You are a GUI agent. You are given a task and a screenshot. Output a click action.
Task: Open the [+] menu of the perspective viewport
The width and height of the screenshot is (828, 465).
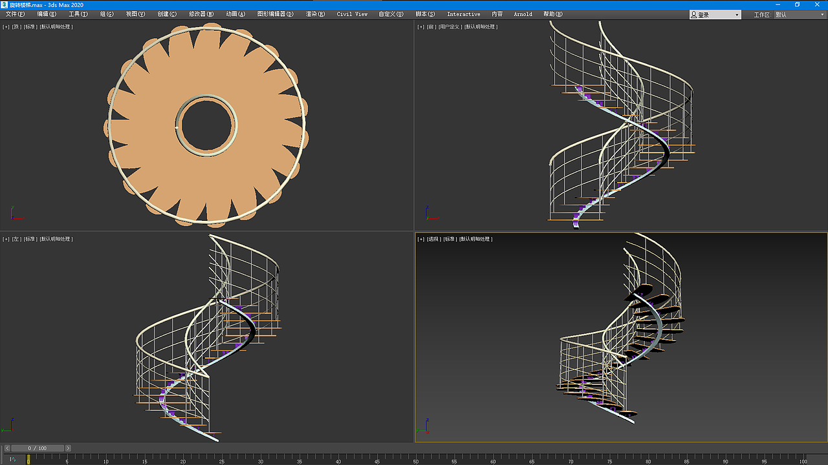421,239
